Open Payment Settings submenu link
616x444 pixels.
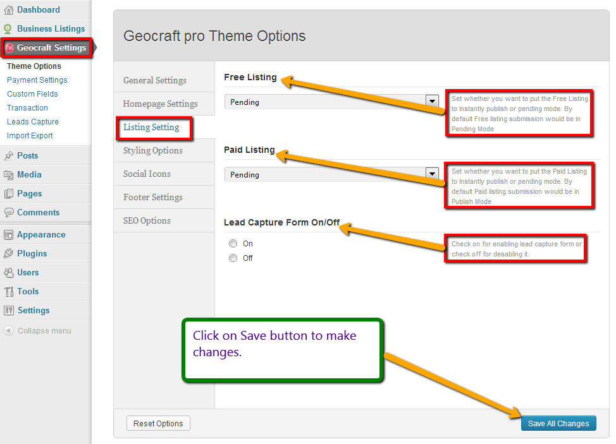click(x=37, y=80)
